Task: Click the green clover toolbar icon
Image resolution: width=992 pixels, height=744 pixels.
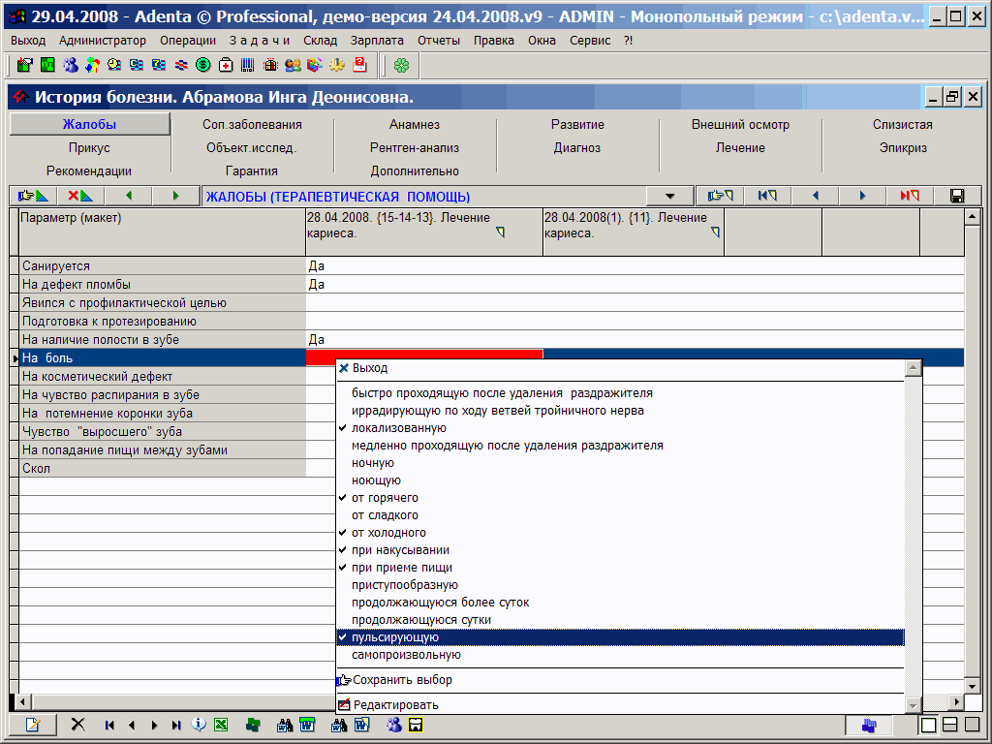Action: (x=401, y=65)
